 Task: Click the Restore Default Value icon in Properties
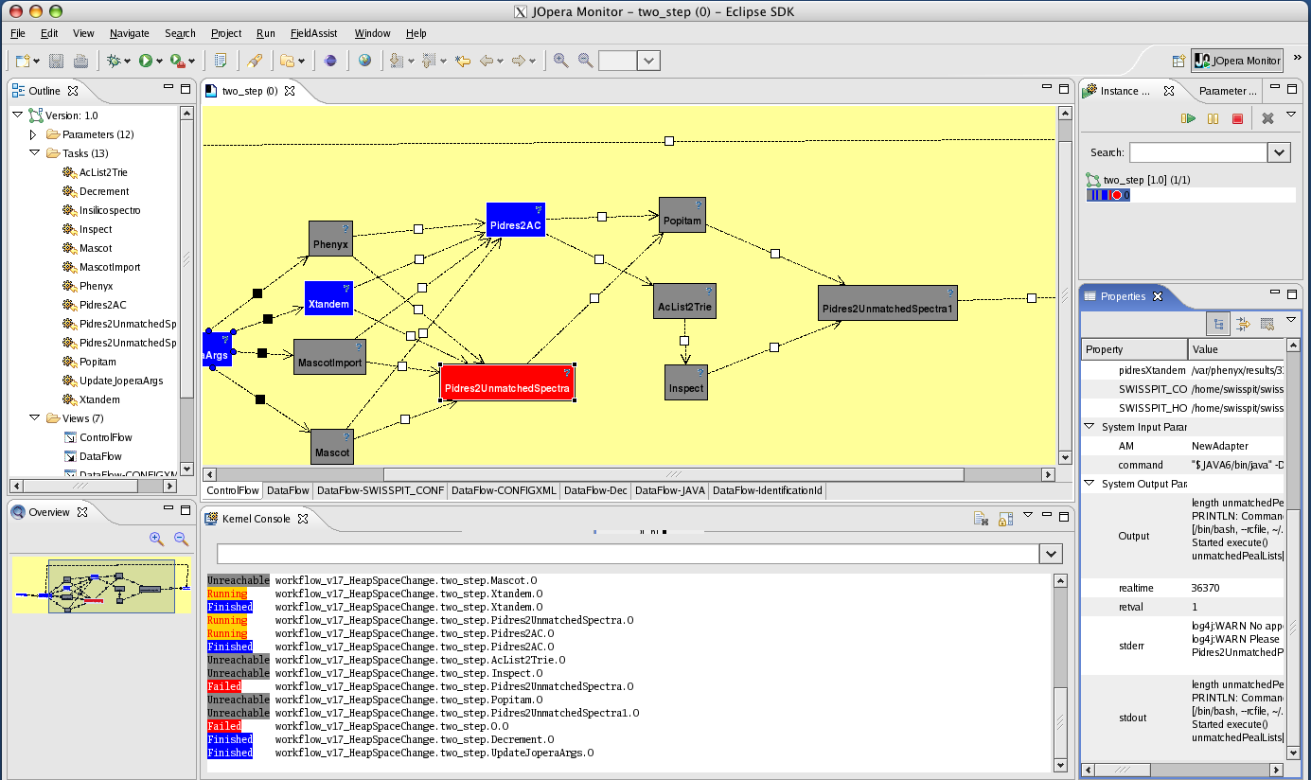click(x=1267, y=324)
